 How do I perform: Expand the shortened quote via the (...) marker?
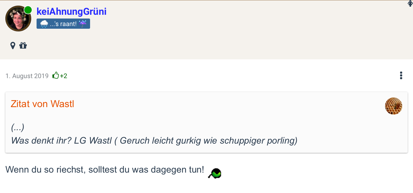pyautogui.click(x=18, y=128)
